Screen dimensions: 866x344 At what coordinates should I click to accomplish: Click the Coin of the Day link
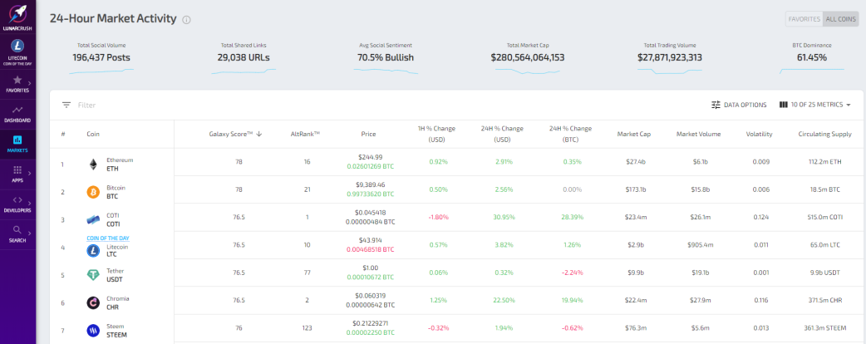pyautogui.click(x=108, y=238)
